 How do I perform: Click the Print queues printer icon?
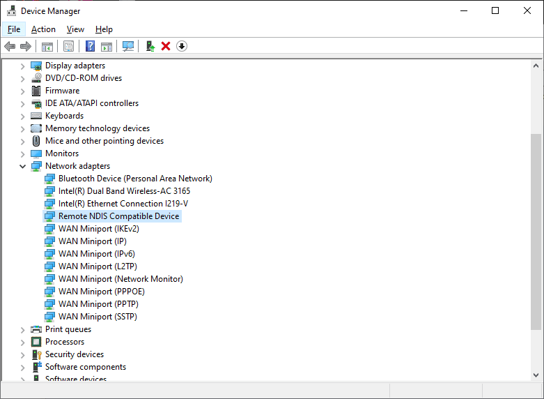36,329
